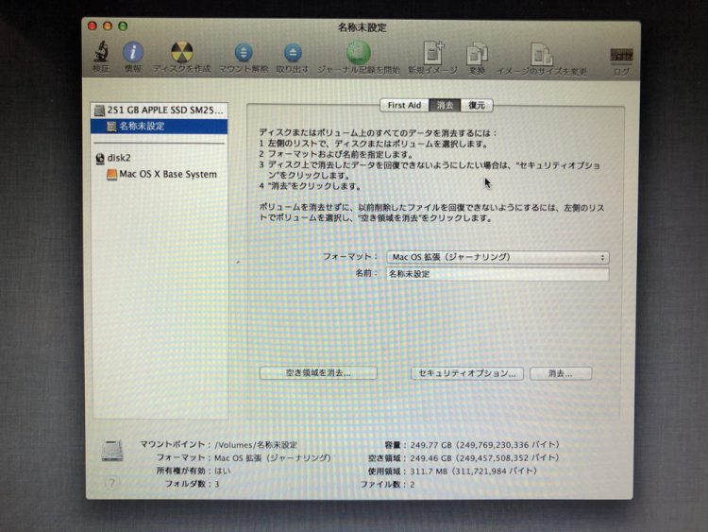708x532 pixels.
Task: Click the yellow minimize window button
Action: [x=108, y=26]
